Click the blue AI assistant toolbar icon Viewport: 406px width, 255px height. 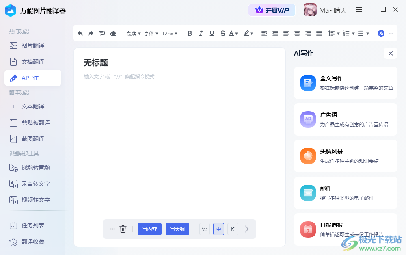381,33
